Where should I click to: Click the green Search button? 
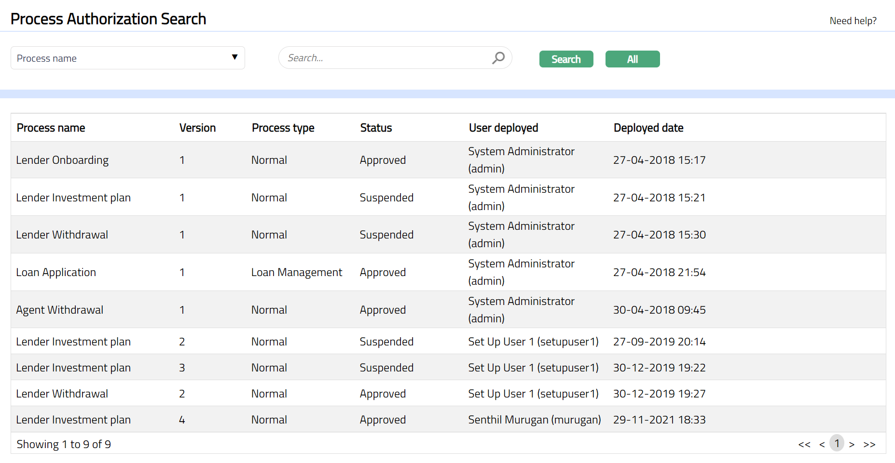coord(566,59)
